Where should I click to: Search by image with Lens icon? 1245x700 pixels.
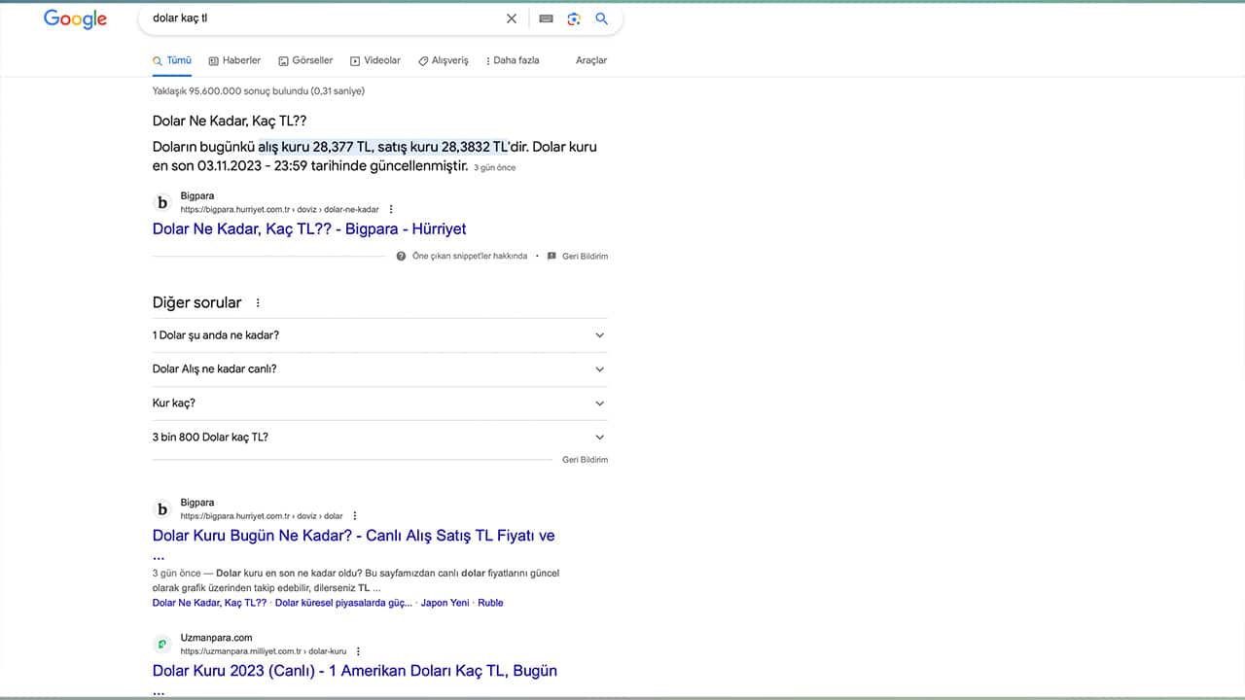point(574,18)
